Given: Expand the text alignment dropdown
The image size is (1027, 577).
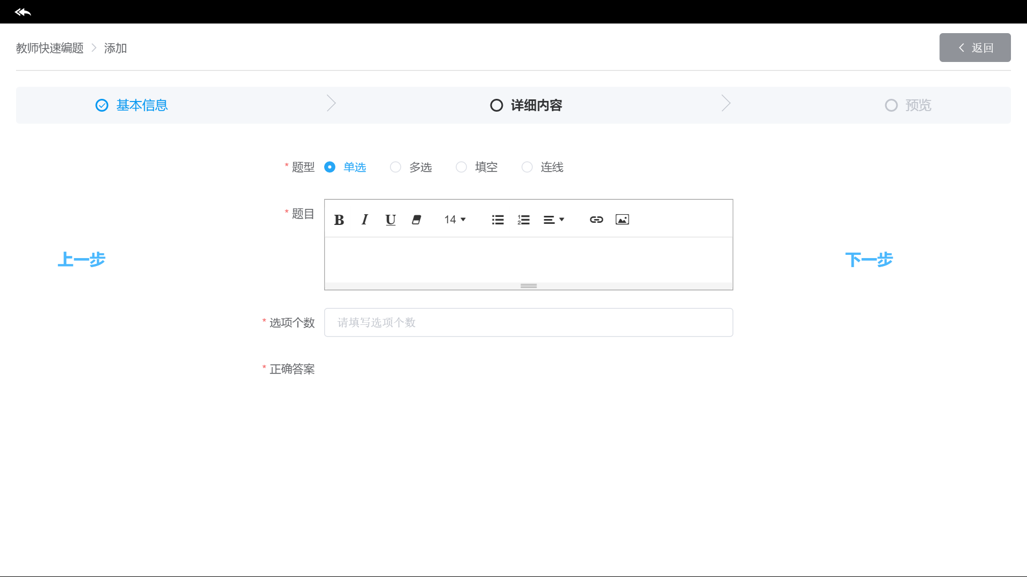Looking at the screenshot, I should pyautogui.click(x=554, y=220).
